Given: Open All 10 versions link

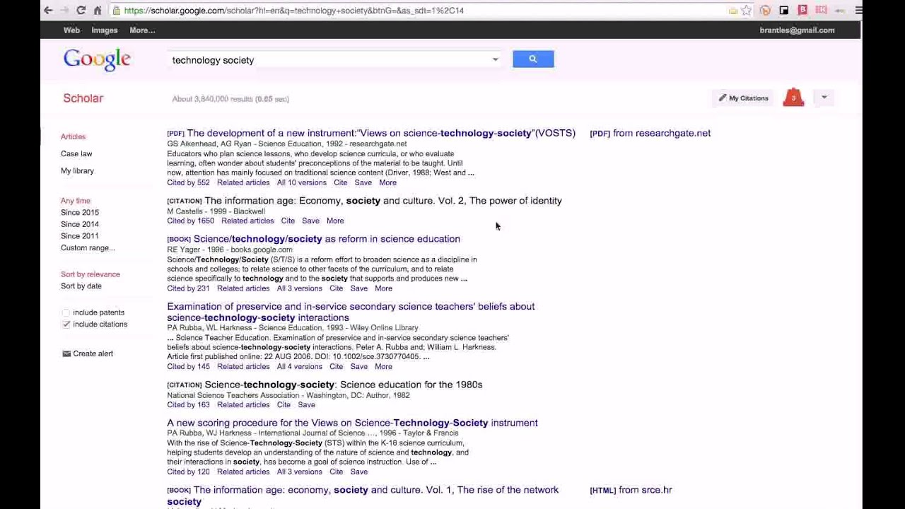Looking at the screenshot, I should (x=302, y=182).
